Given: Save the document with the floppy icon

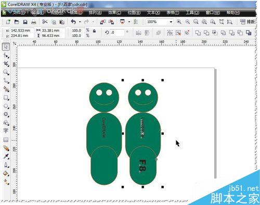Looking at the screenshot, I should 25,22.
